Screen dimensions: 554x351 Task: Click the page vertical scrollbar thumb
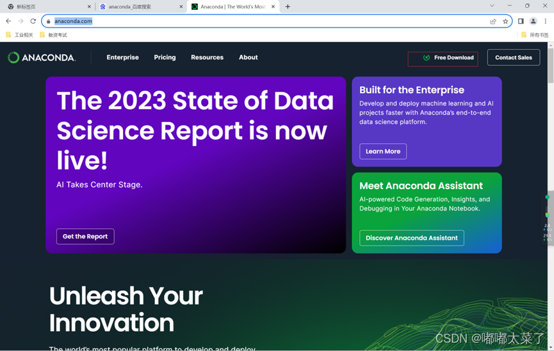tap(550, 65)
